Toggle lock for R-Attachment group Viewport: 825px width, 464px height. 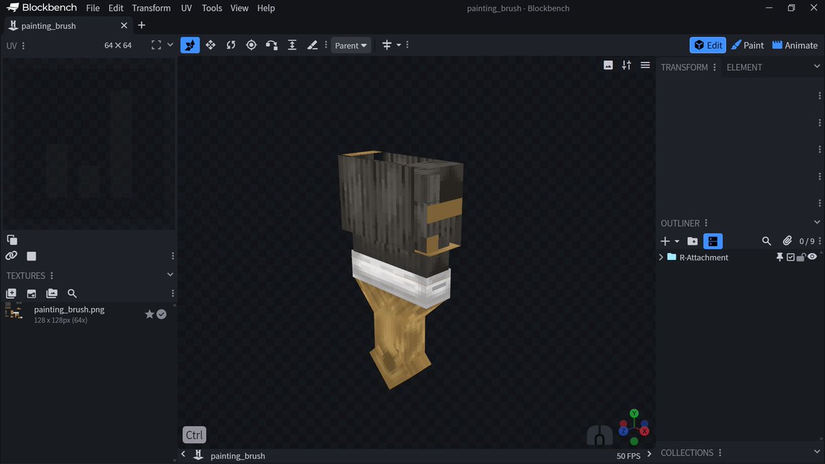[x=801, y=257]
